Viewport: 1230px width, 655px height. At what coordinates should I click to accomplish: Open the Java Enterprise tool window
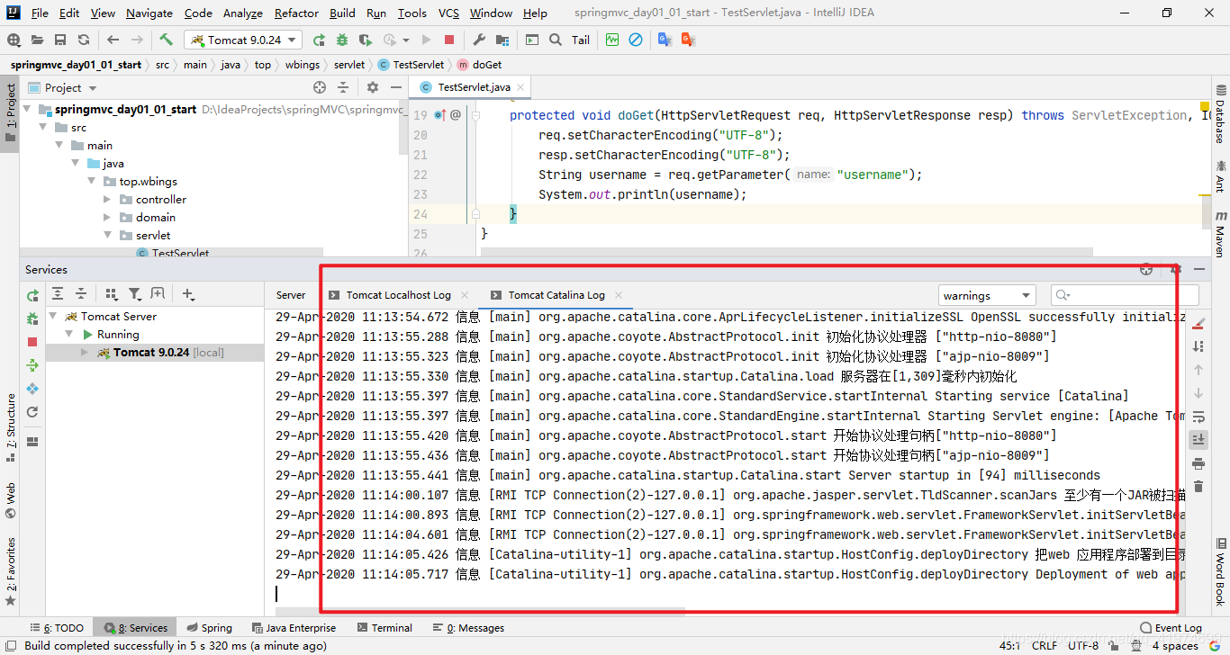point(294,628)
